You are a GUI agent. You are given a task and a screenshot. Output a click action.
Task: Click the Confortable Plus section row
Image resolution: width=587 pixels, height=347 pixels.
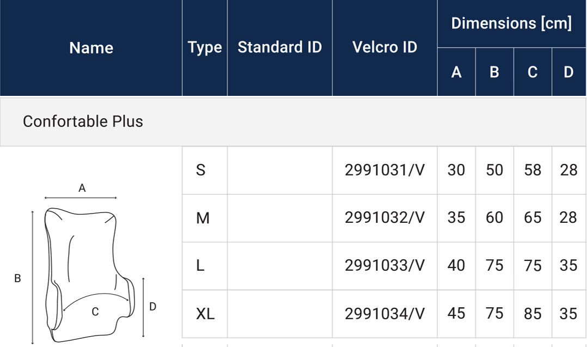83,121
